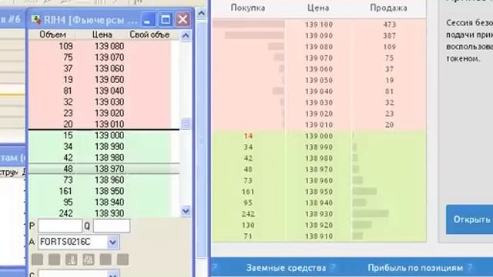Click the RIH4 window title bar icon
Viewport: 493px width, 277px height.
click(36, 20)
